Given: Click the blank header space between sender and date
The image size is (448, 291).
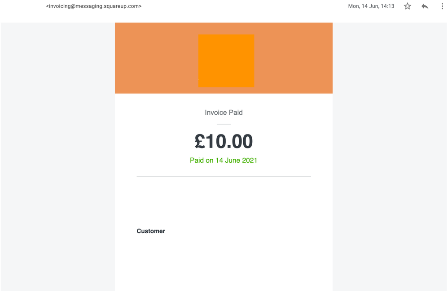Looking at the screenshot, I should pos(245,6).
